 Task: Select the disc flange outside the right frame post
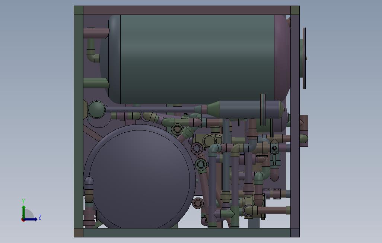point(303,58)
